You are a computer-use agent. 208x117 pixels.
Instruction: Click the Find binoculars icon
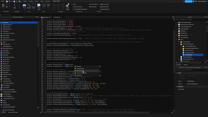coord(24,5)
